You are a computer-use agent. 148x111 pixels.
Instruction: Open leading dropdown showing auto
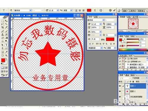pos(115,24)
